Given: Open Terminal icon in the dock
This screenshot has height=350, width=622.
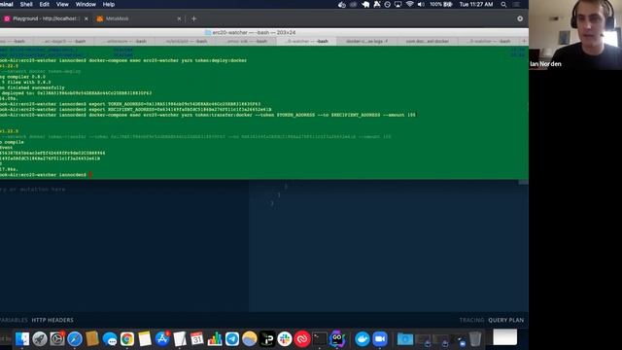Looking at the screenshot, I should (x=320, y=339).
